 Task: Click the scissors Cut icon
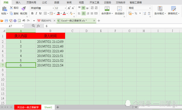click(11, 8)
